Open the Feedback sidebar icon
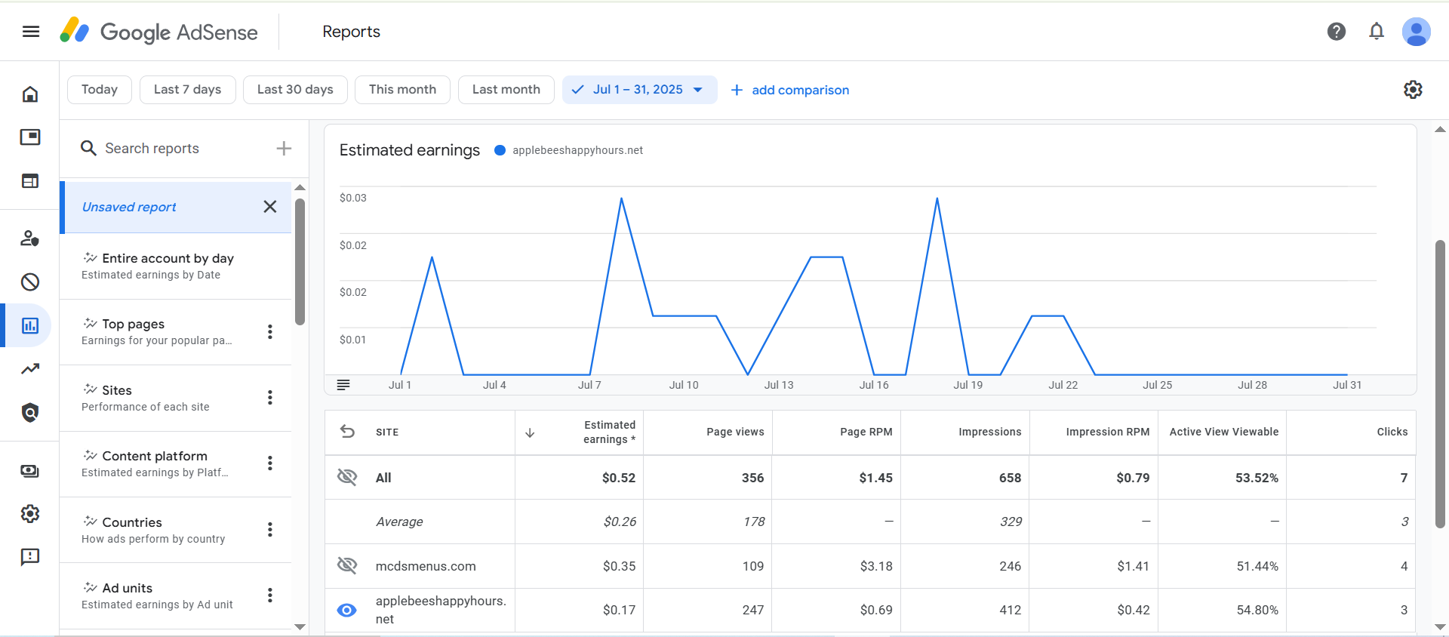This screenshot has width=1449, height=637. coord(30,557)
